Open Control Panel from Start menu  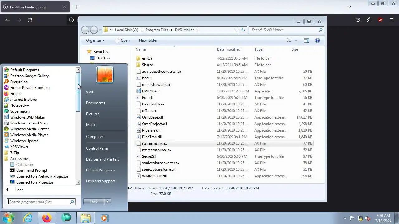pyautogui.click(x=97, y=148)
